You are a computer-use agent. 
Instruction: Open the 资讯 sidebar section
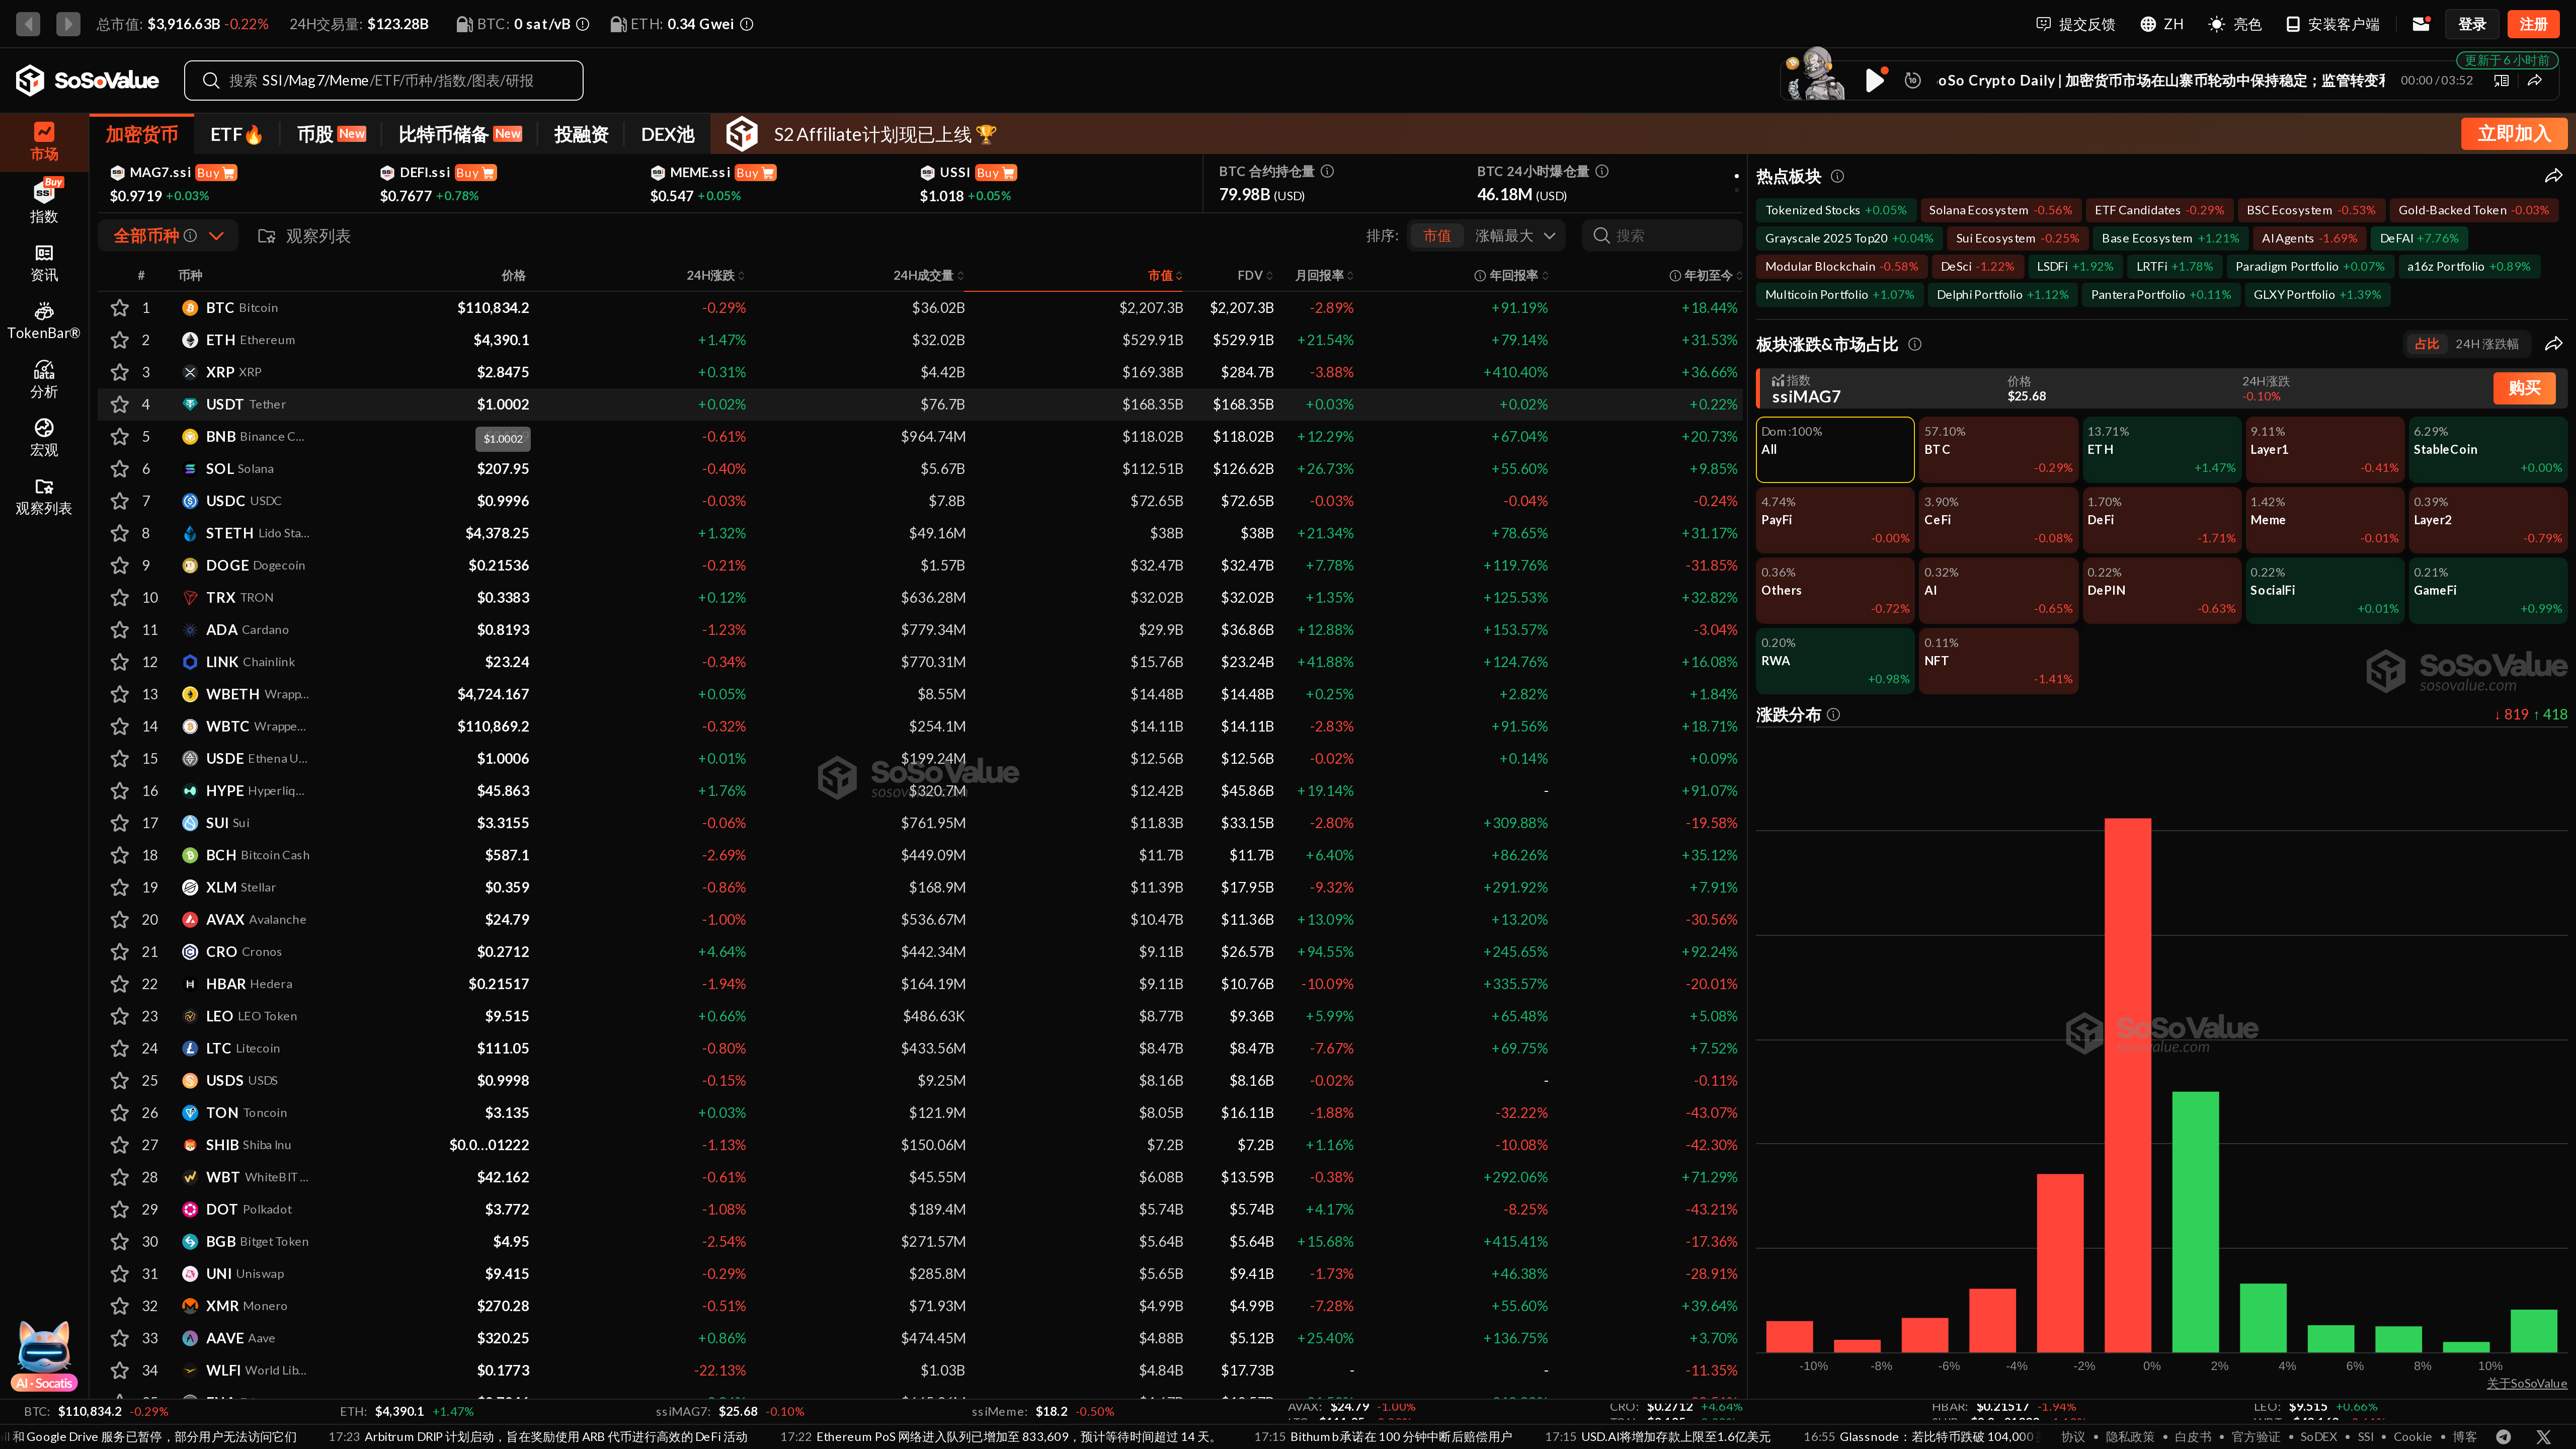coord(44,263)
